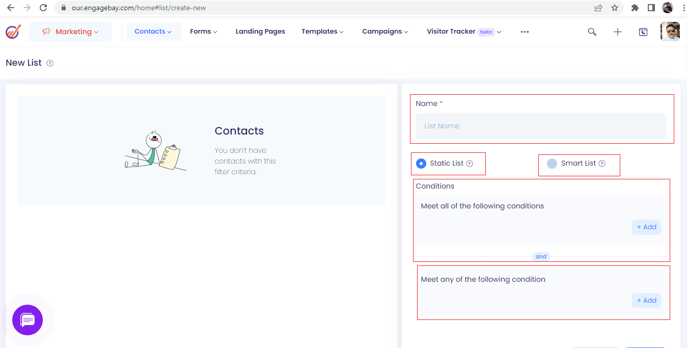Click the List Name input field
This screenshot has height=348, width=687.
point(541,126)
